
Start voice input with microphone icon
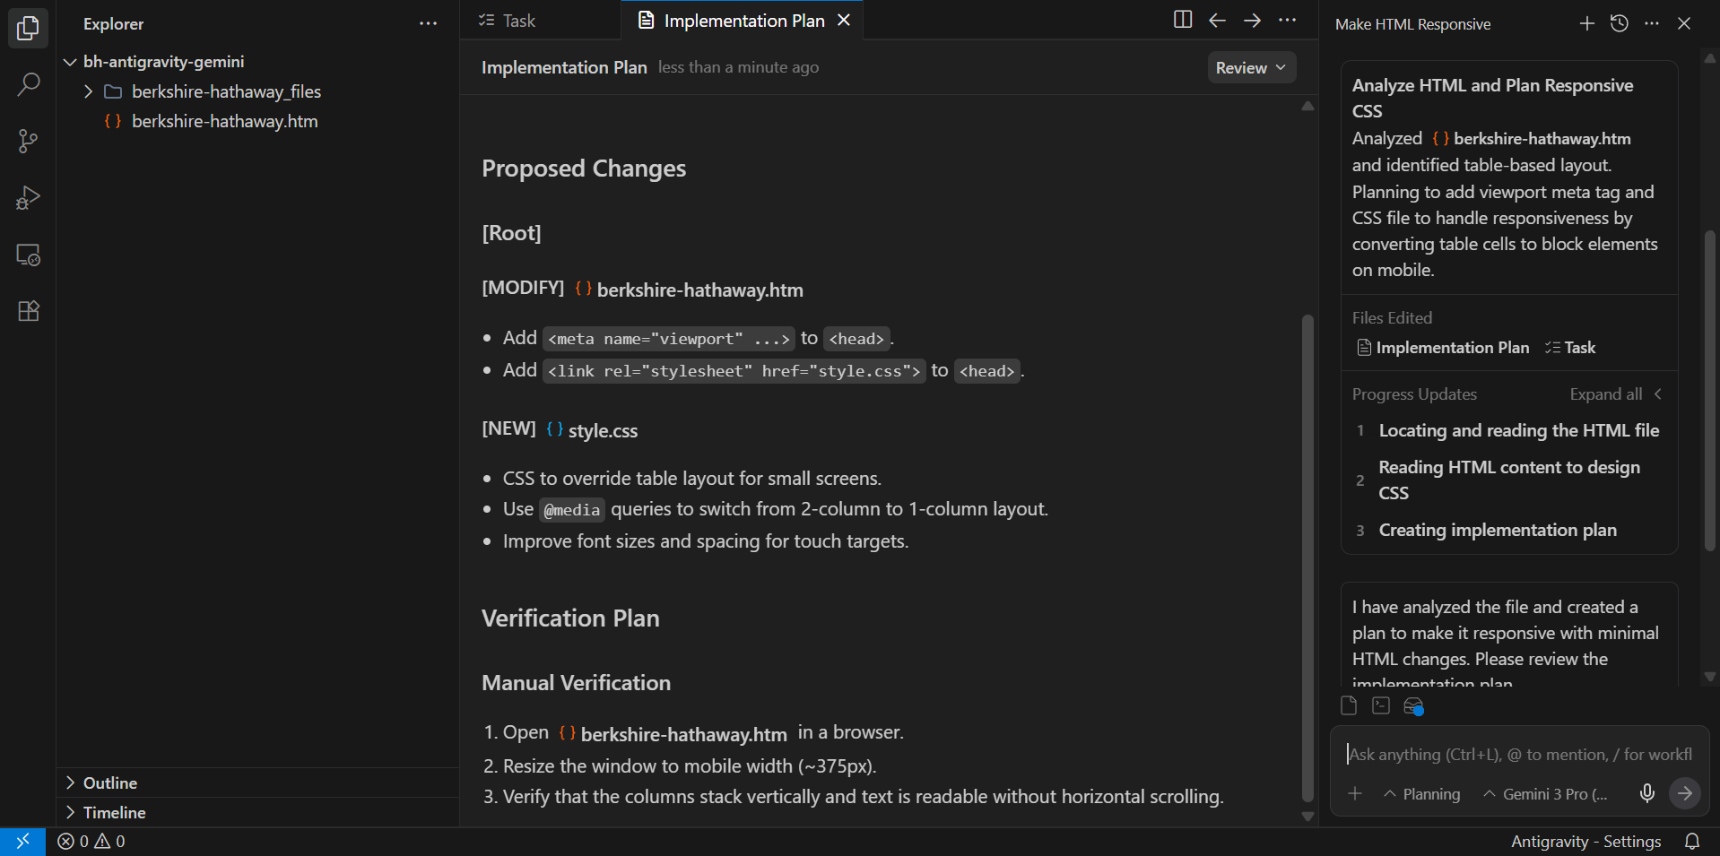1646,793
